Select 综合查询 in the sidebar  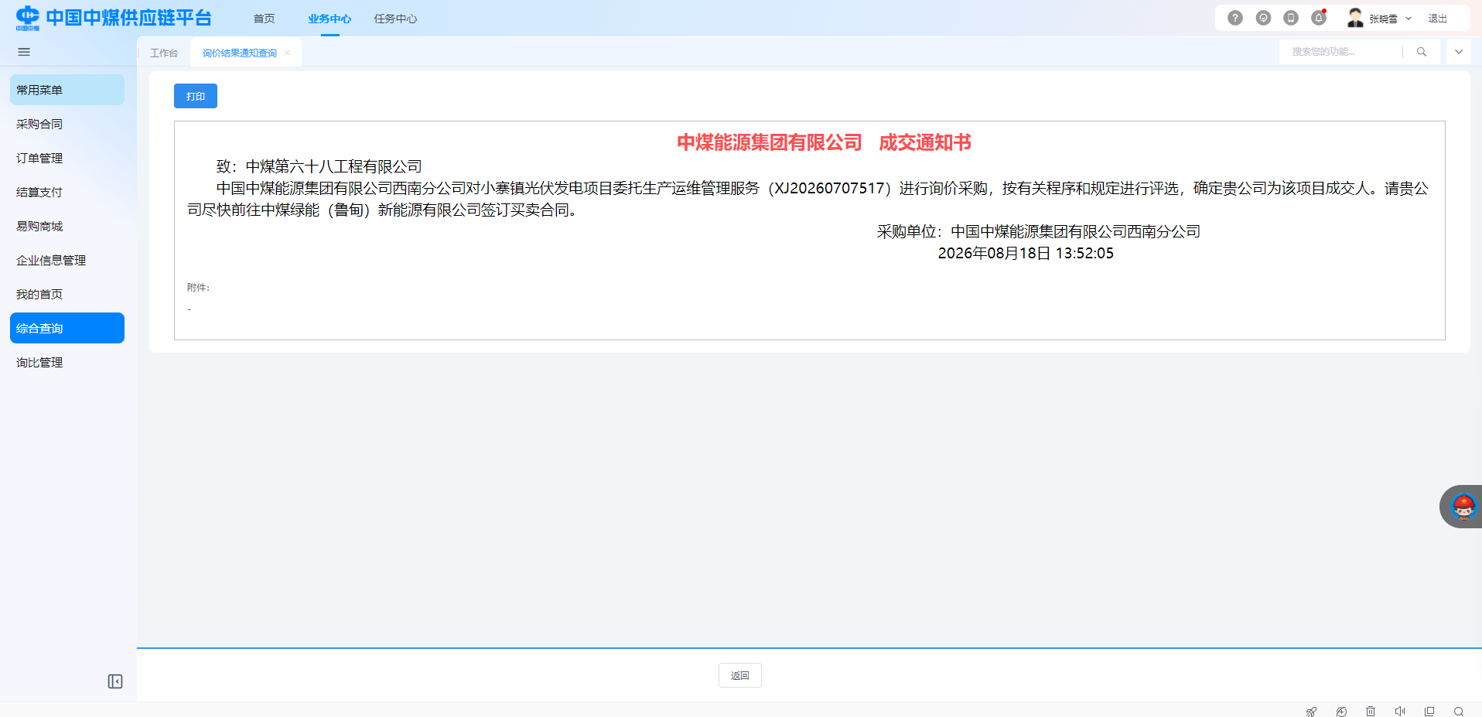pos(67,328)
